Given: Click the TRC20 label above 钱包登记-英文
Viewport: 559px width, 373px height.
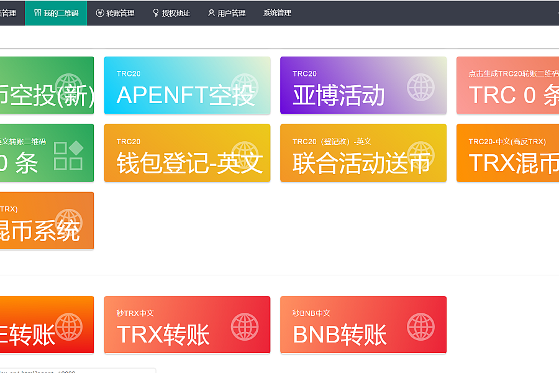Looking at the screenshot, I should tap(129, 141).
